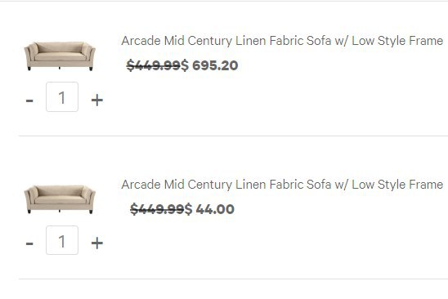Click the beige sofa picture beside the $44.00 price
This screenshot has height=299, width=448.
coord(60,199)
